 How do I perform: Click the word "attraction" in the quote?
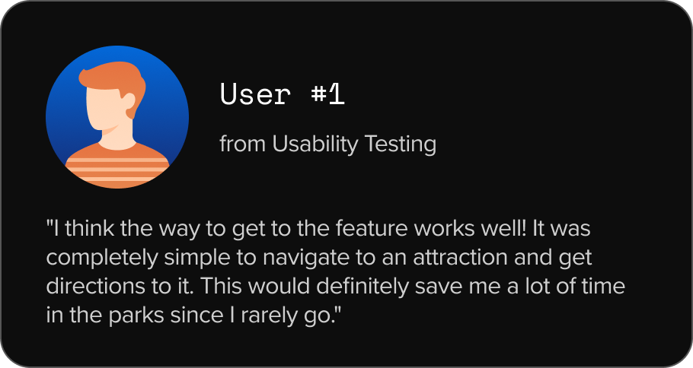(460, 258)
